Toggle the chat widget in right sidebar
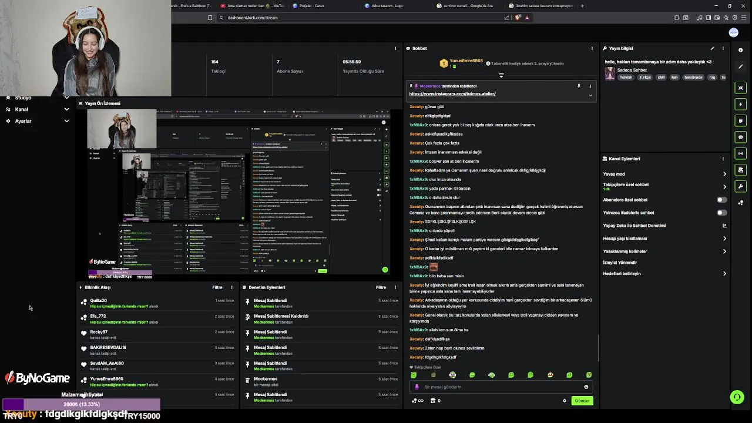Image resolution: width=752 pixels, height=423 pixels. pos(740,137)
